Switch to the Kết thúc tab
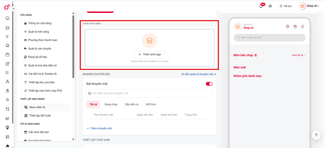The image size is (325, 148). 151,104
